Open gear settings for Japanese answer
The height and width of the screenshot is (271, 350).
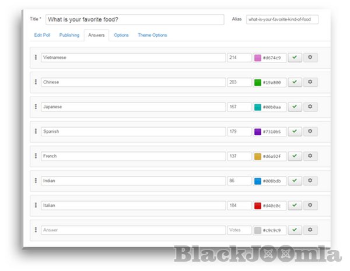tap(310, 107)
